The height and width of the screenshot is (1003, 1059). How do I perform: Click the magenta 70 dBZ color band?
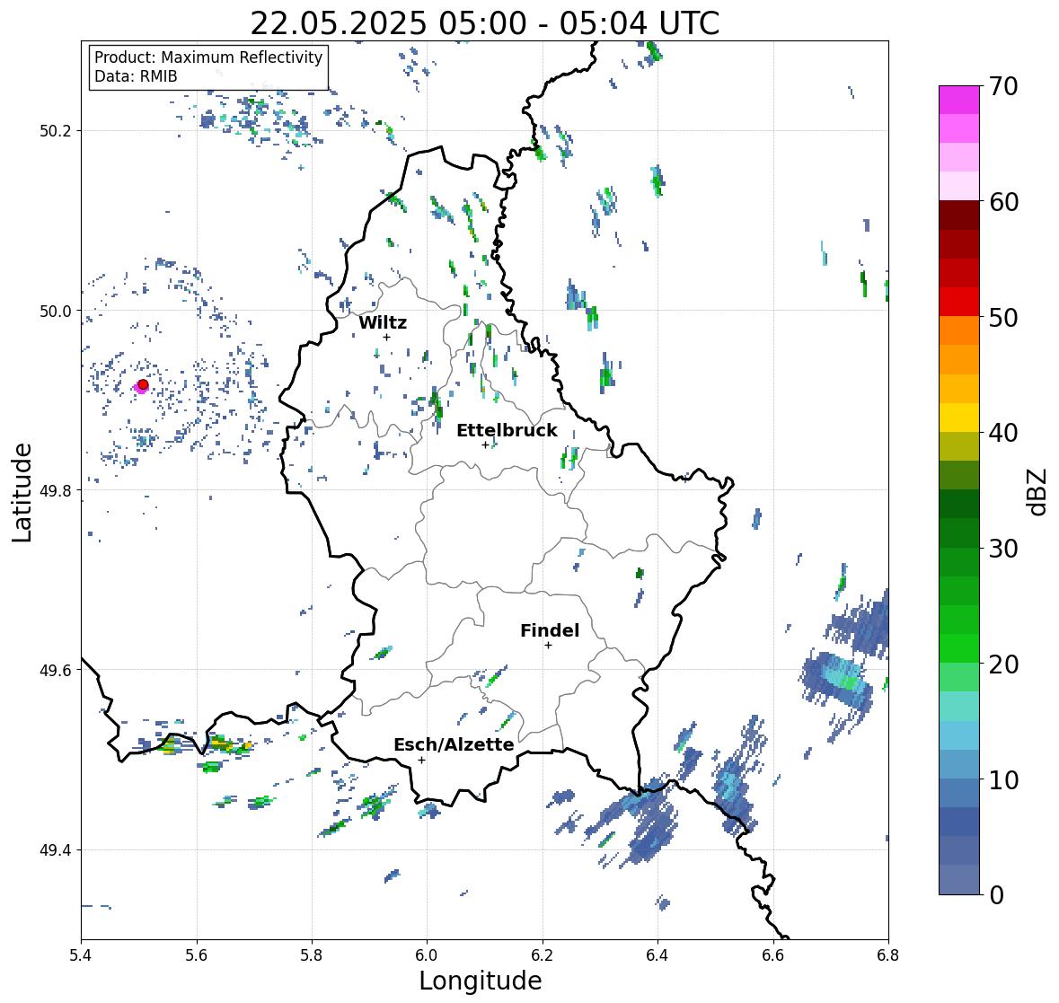(x=959, y=100)
